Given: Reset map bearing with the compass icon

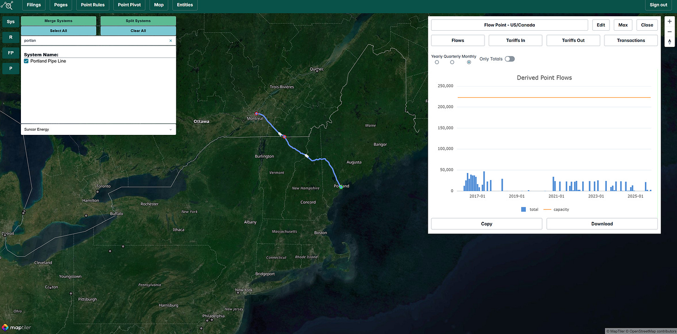Looking at the screenshot, I should [x=670, y=42].
